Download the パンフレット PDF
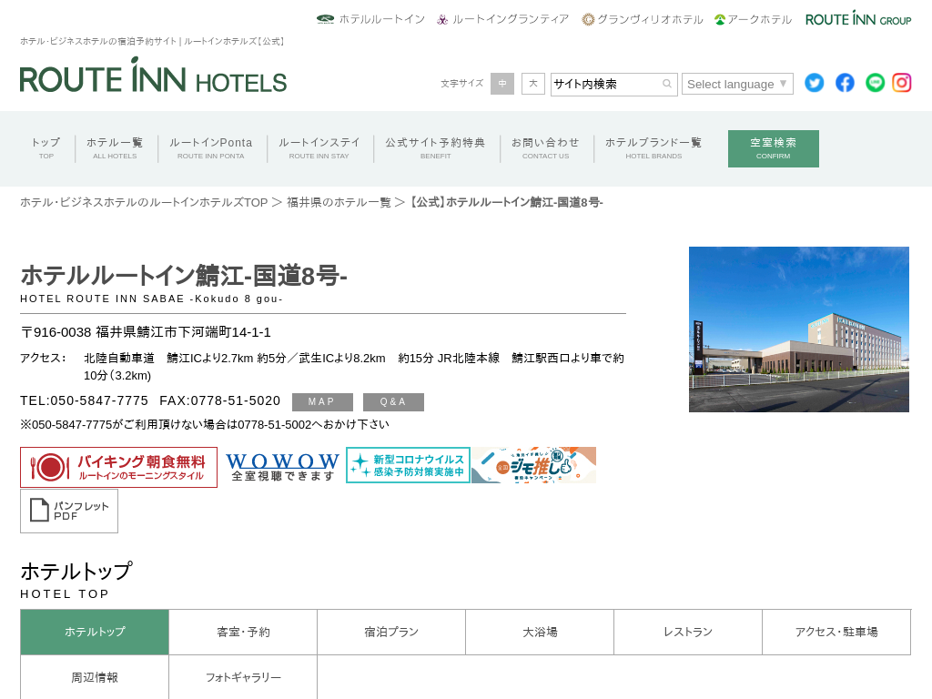Screen dimensions: 932x699 69,512
